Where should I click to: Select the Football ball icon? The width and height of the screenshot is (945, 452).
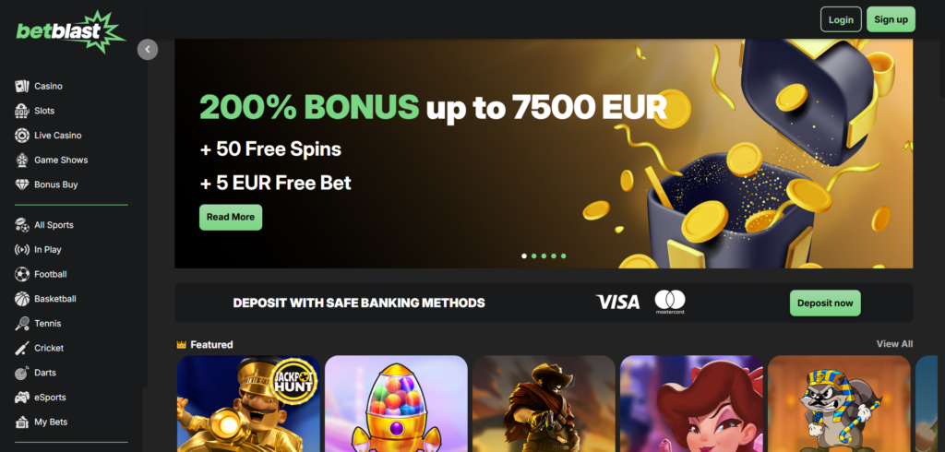(22, 274)
